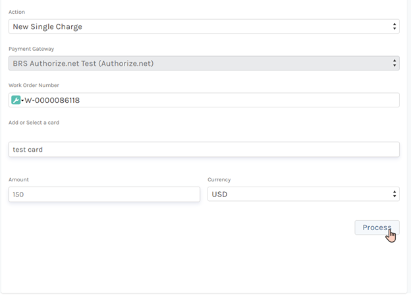Click the arrows on the USD currency selector
Screen dimensions: 411x298
[x=395, y=194]
